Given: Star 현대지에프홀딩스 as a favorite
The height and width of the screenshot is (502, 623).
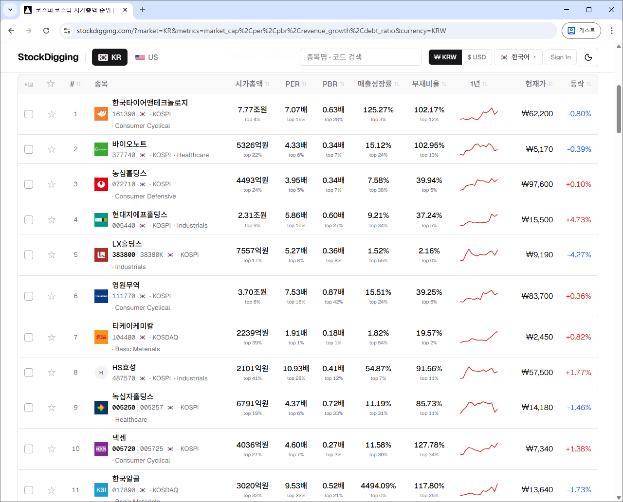Looking at the screenshot, I should (52, 220).
